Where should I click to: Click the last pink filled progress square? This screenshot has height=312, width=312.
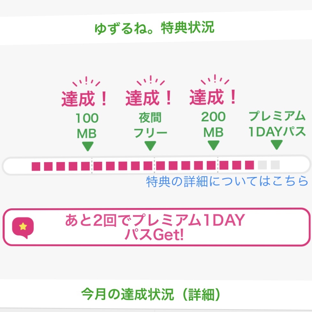pyautogui.click(x=249, y=165)
